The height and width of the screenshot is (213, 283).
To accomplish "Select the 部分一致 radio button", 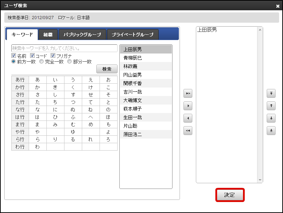I will point(69,61).
